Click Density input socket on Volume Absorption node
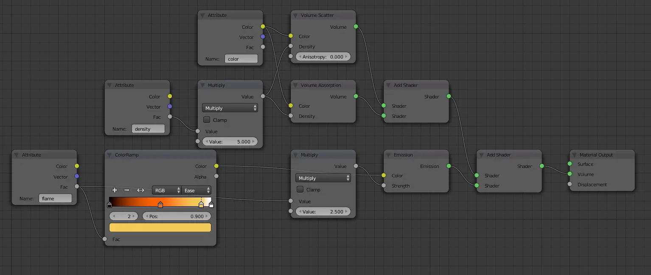Image resolution: width=651 pixels, height=275 pixels. tap(291, 116)
